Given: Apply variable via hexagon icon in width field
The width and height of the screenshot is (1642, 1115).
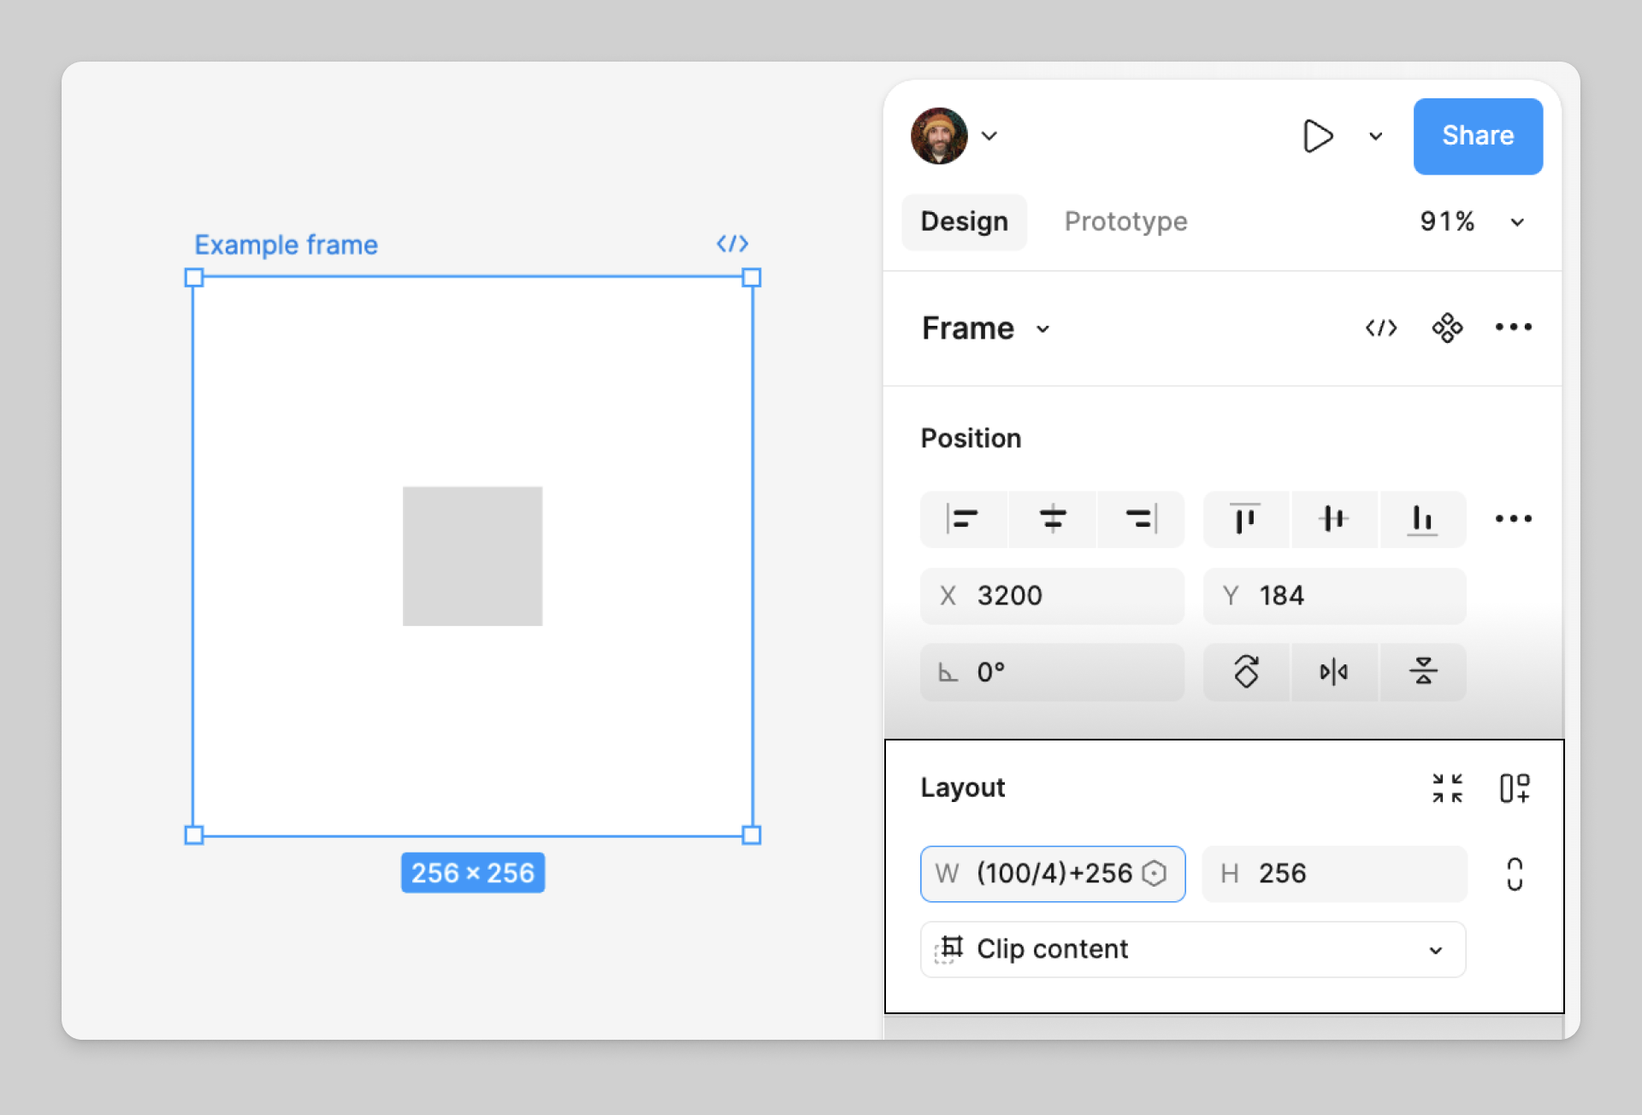Looking at the screenshot, I should (x=1155, y=874).
